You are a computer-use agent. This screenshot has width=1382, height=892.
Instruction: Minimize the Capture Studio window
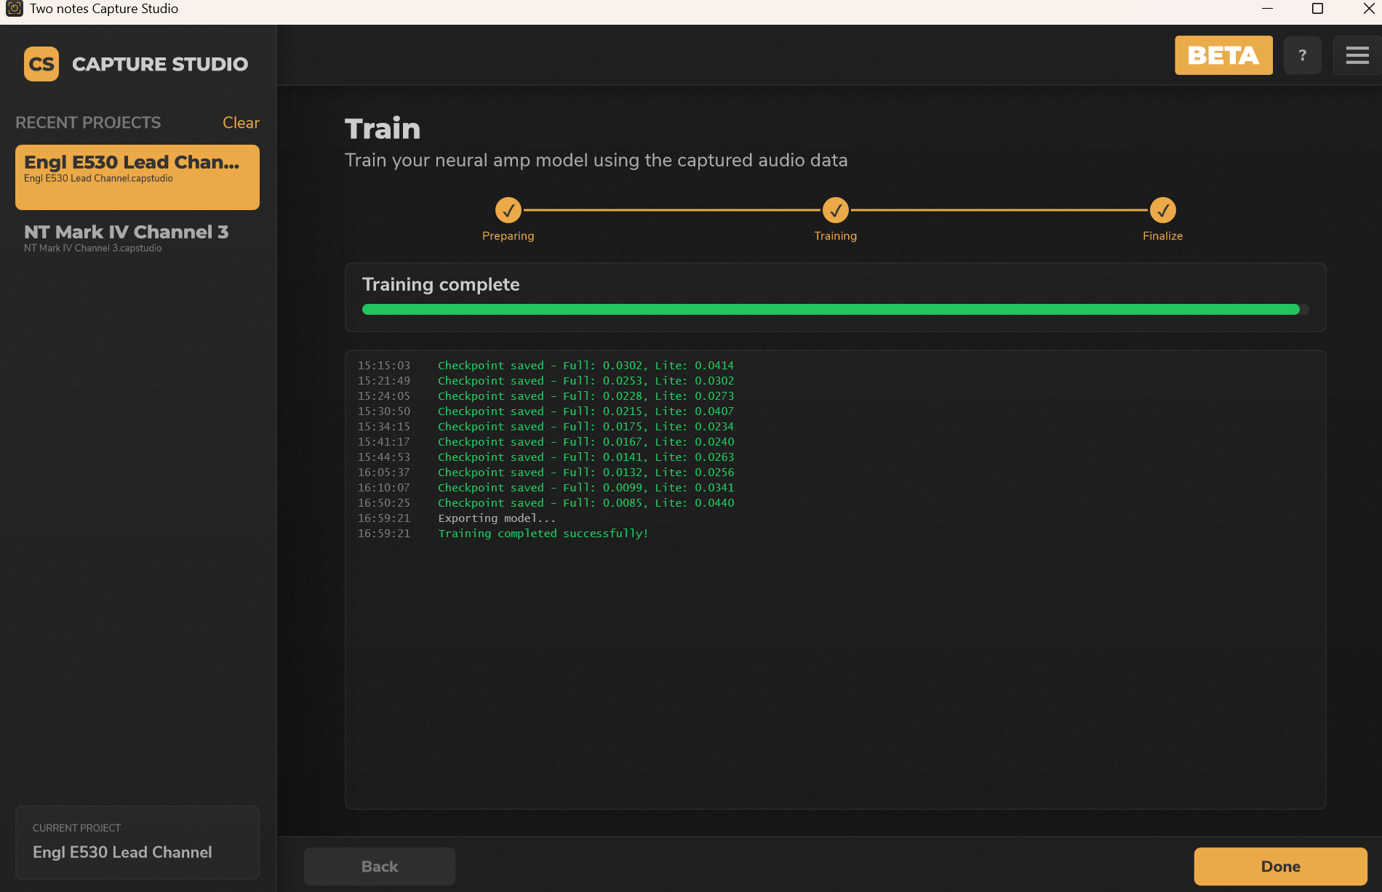tap(1267, 9)
